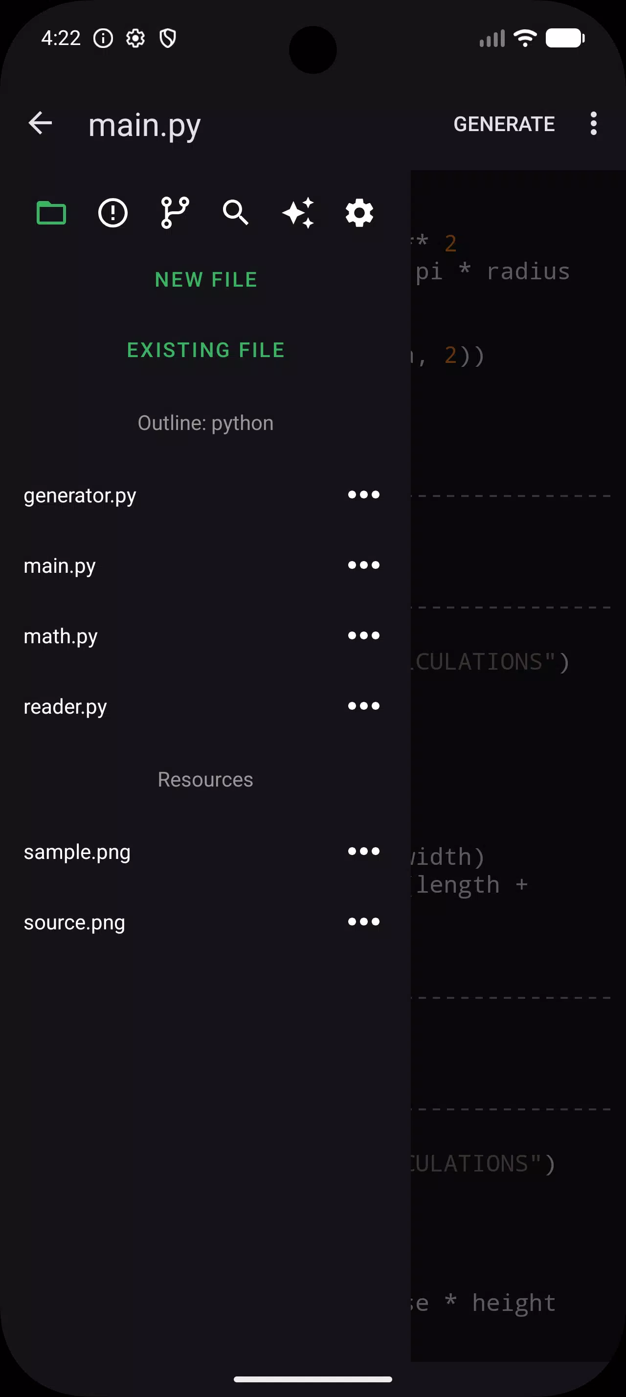Viewport: 626px width, 1397px height.
Task: Open options menu for sample.png
Action: coord(364,852)
